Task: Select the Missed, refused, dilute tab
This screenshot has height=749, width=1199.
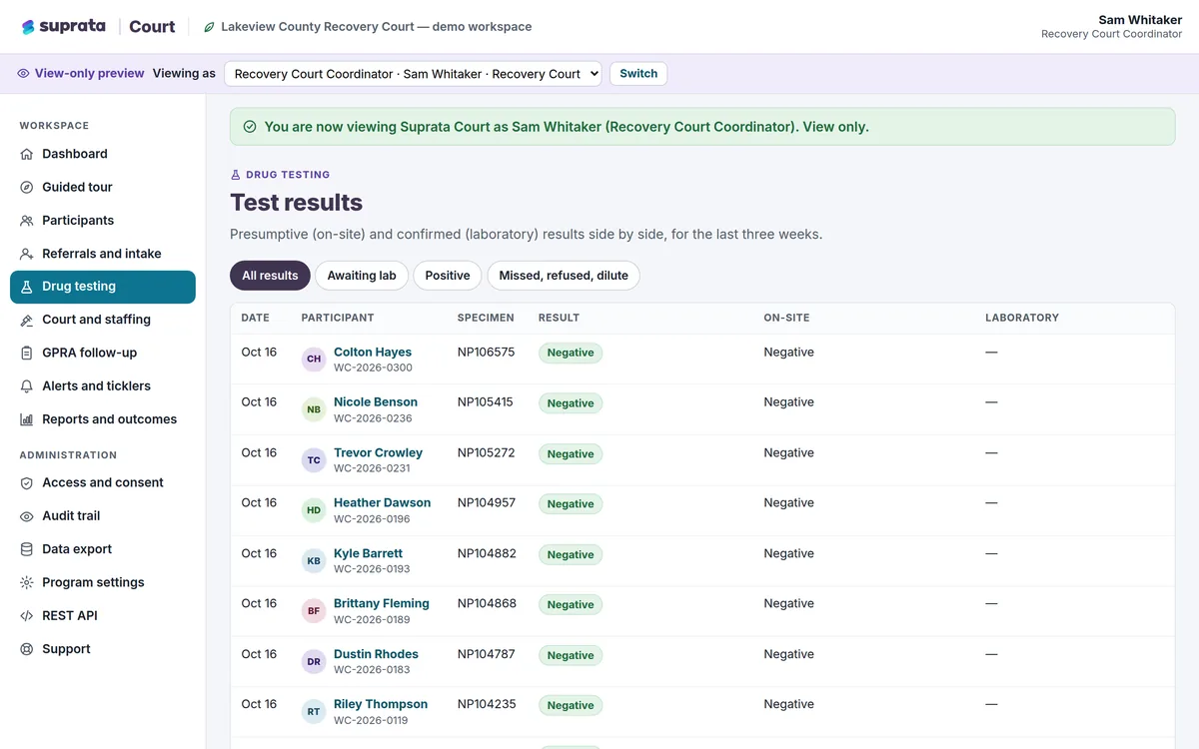Action: click(x=564, y=276)
